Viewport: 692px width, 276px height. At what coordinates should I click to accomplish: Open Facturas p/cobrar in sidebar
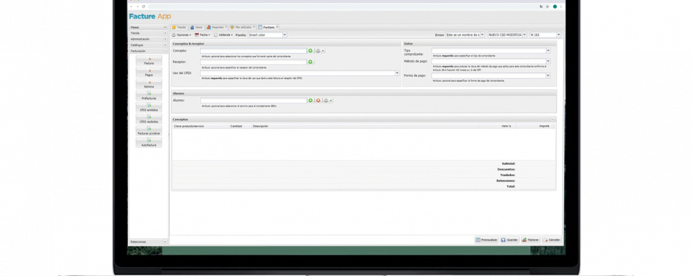[x=149, y=131]
